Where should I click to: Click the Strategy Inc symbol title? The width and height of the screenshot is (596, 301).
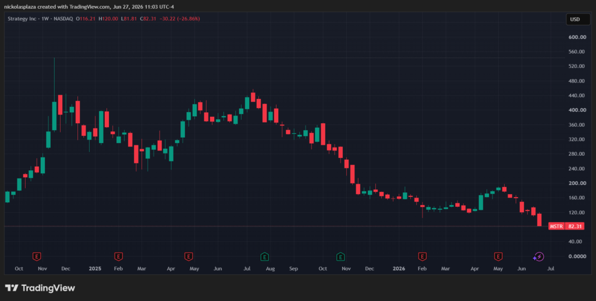pos(22,19)
